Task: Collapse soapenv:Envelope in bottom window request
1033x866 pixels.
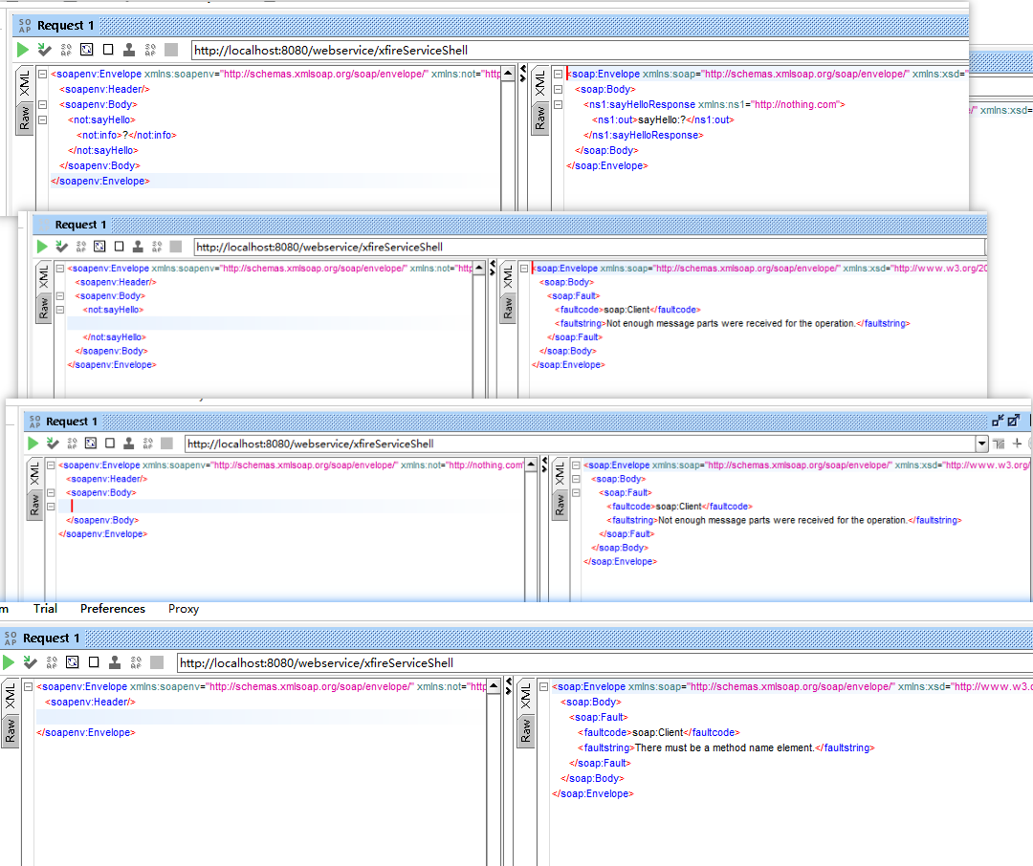Action: pyautogui.click(x=29, y=686)
